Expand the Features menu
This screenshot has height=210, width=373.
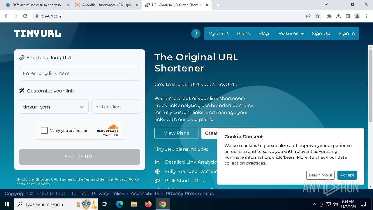[x=291, y=34]
